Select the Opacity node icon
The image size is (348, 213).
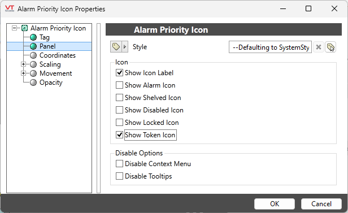tap(33, 82)
